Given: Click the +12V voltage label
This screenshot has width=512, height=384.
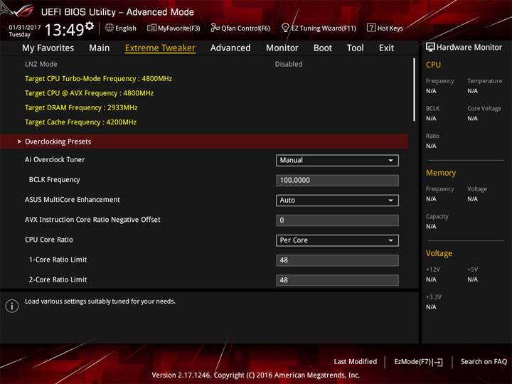Looking at the screenshot, I should pyautogui.click(x=433, y=270).
